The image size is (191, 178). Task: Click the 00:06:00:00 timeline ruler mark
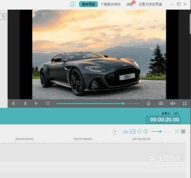(141, 139)
